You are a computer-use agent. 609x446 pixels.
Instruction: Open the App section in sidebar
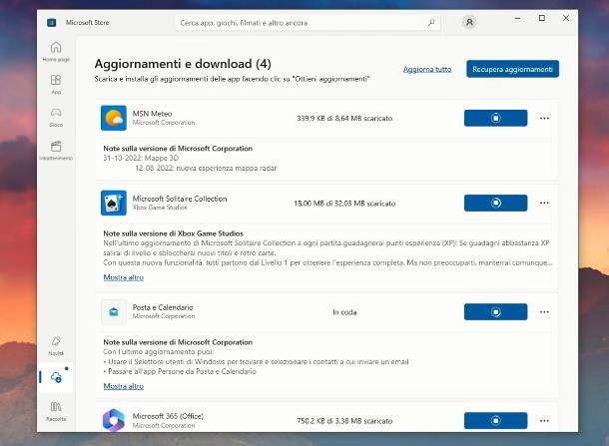click(x=56, y=84)
